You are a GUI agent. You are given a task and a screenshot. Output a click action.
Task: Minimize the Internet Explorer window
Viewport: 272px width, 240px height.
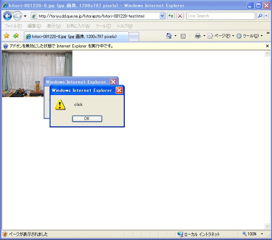click(x=250, y=6)
